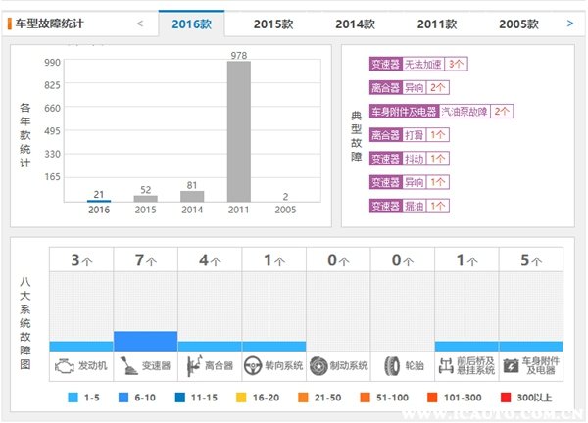Open the 汽油泵故障 fault entry
Viewport: 588px width, 423px height.
point(474,111)
